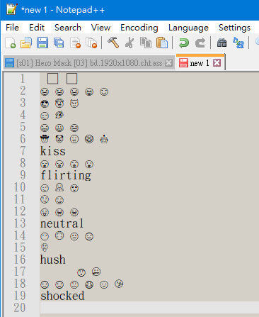Click the Close All documents icon
The height and width of the screenshot is (317, 259).
91,43
